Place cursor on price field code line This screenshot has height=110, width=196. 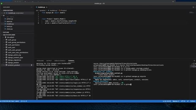[x=60, y=23]
